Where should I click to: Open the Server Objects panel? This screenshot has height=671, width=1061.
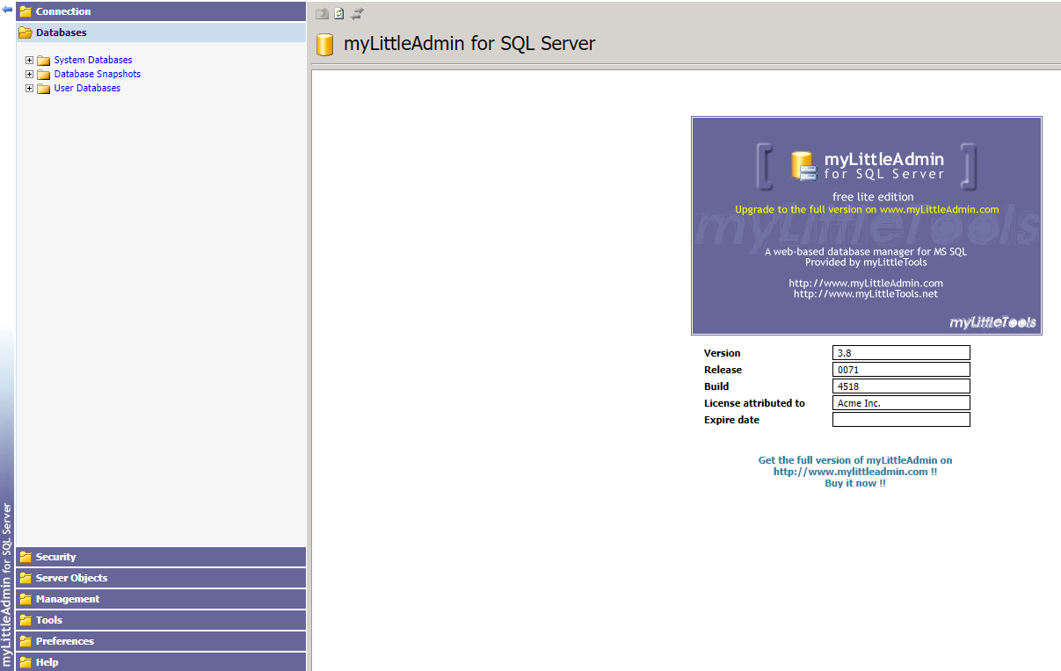(161, 578)
